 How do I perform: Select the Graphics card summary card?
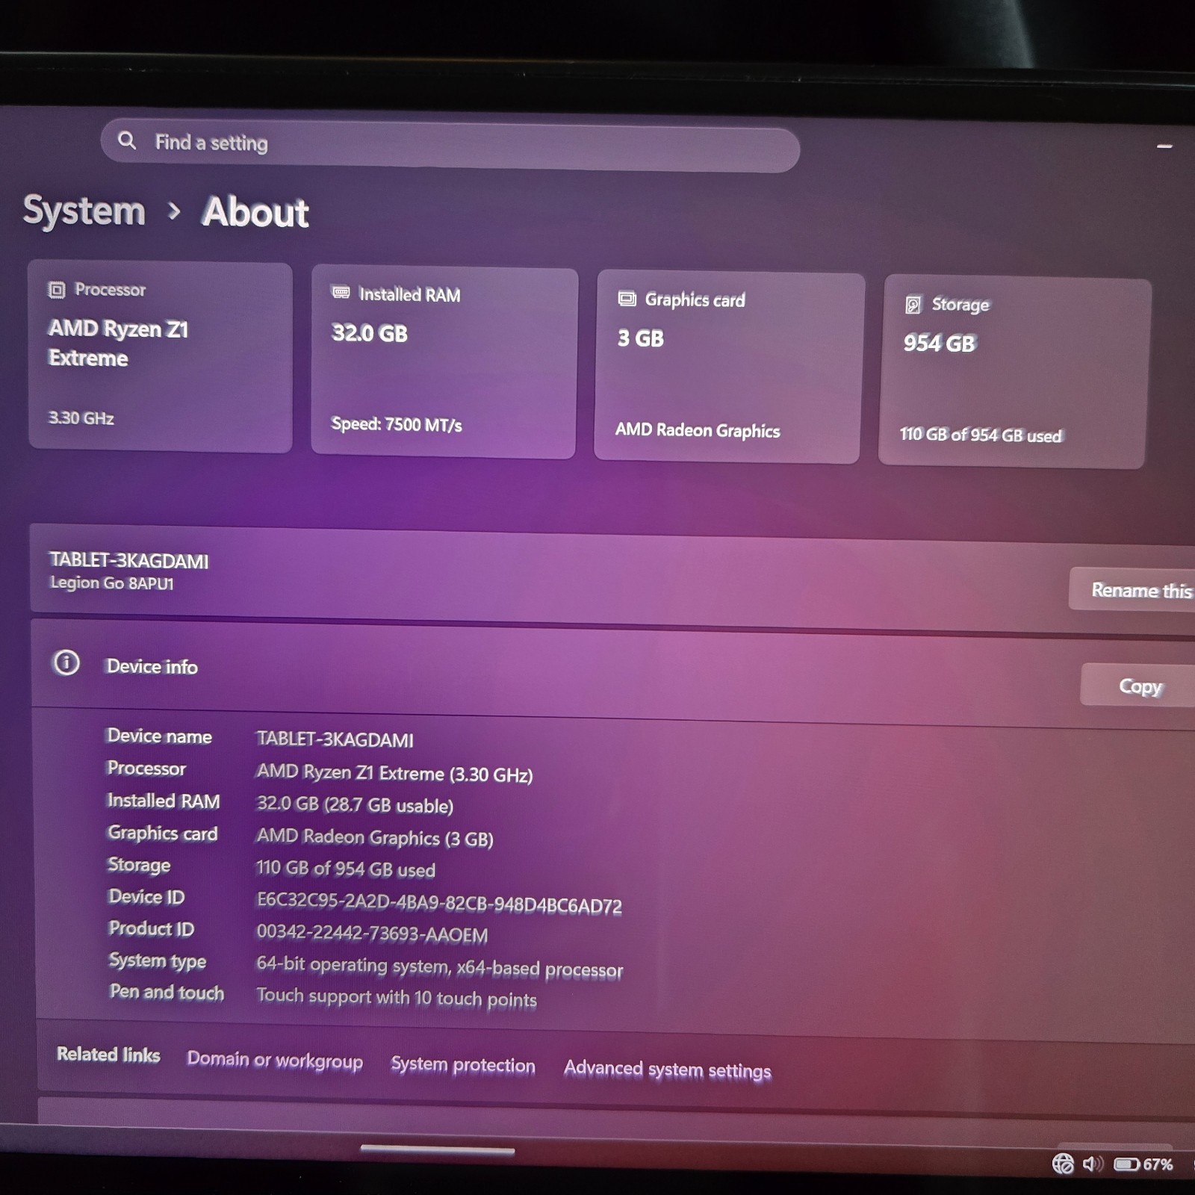729,367
